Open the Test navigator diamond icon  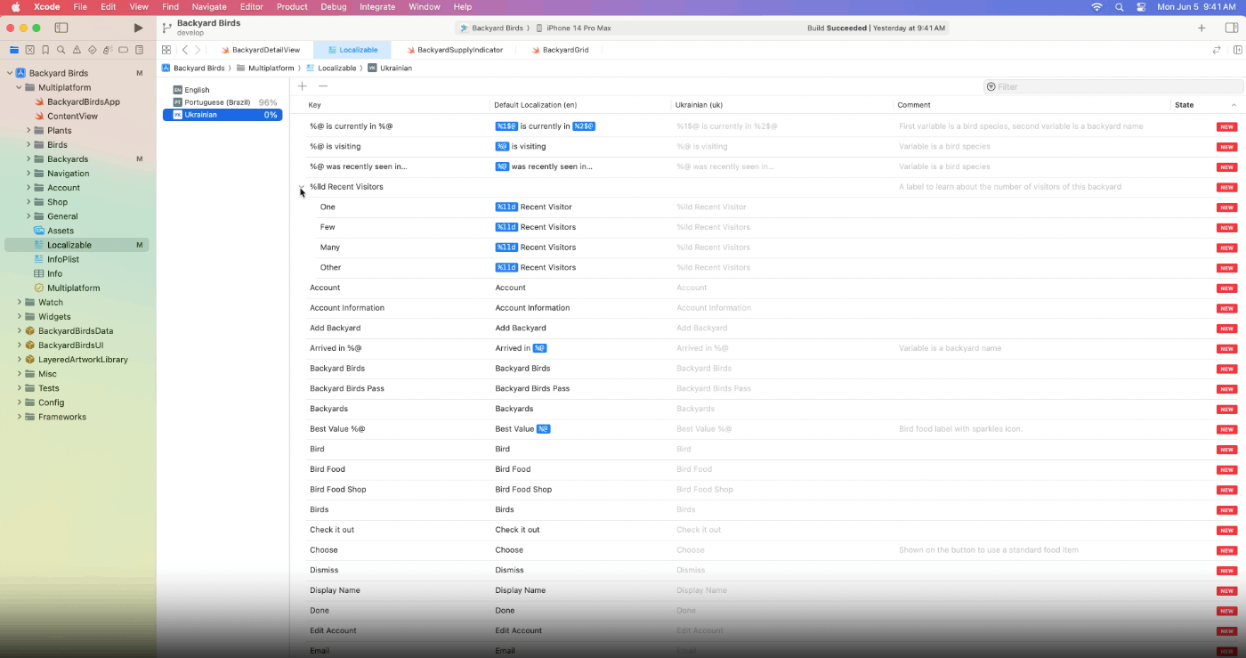[93, 50]
